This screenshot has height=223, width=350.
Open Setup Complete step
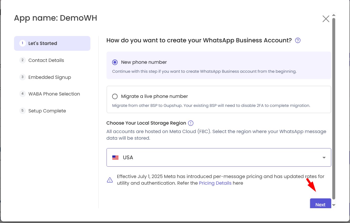coord(47,111)
